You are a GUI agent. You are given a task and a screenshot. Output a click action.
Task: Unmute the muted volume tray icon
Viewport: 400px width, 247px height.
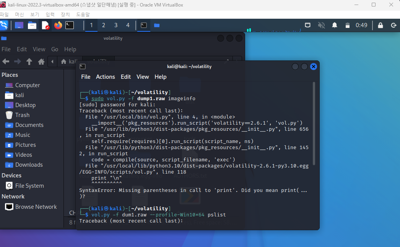(x=322, y=25)
